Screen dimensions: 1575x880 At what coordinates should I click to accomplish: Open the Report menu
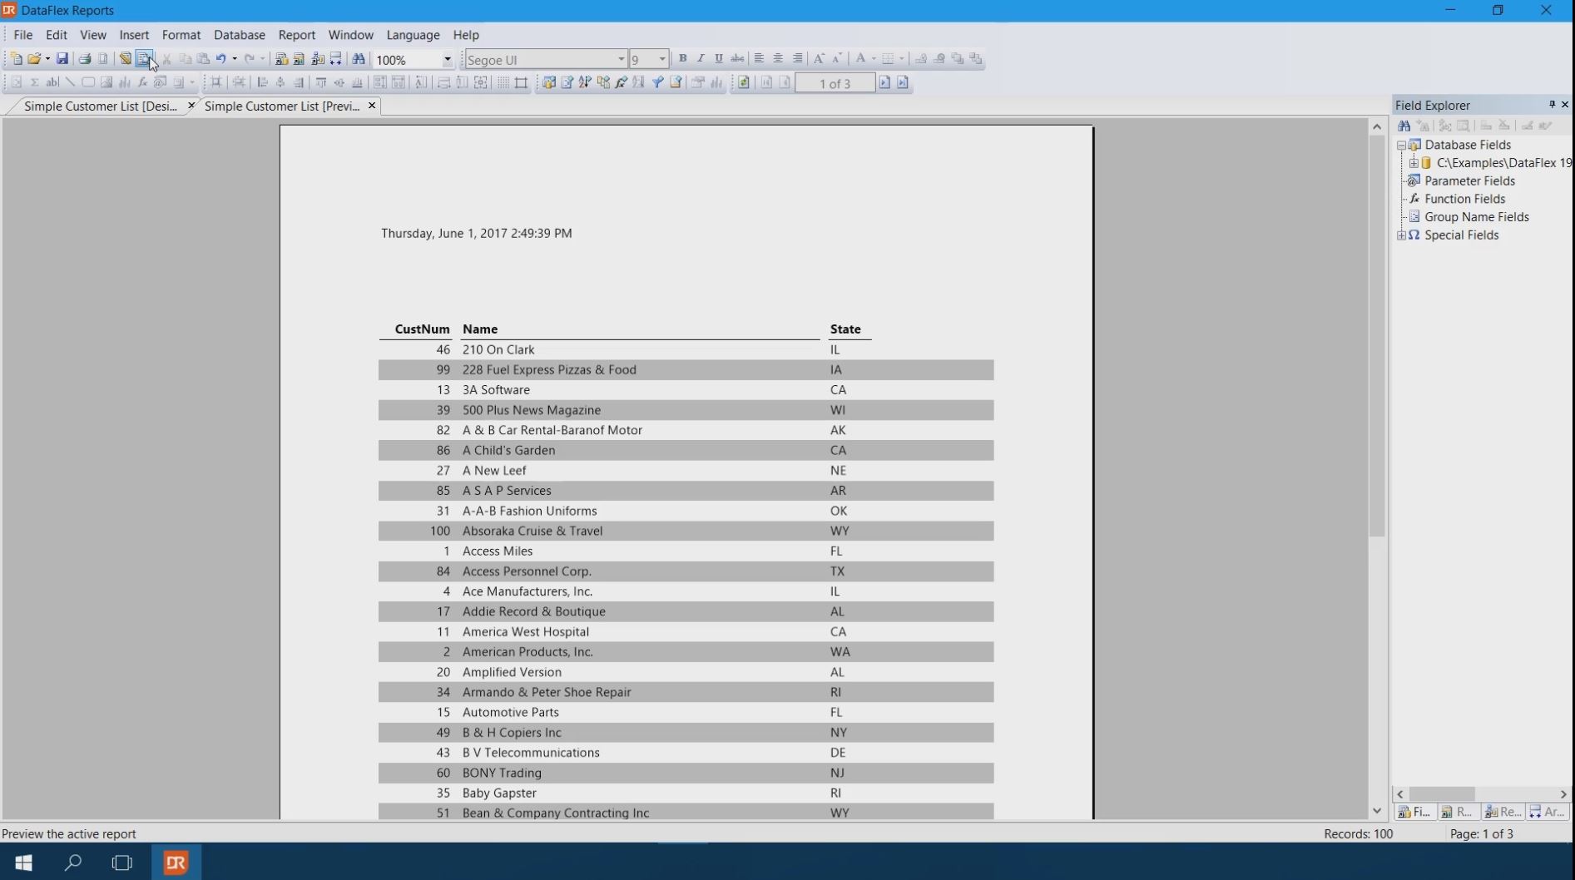click(x=296, y=35)
